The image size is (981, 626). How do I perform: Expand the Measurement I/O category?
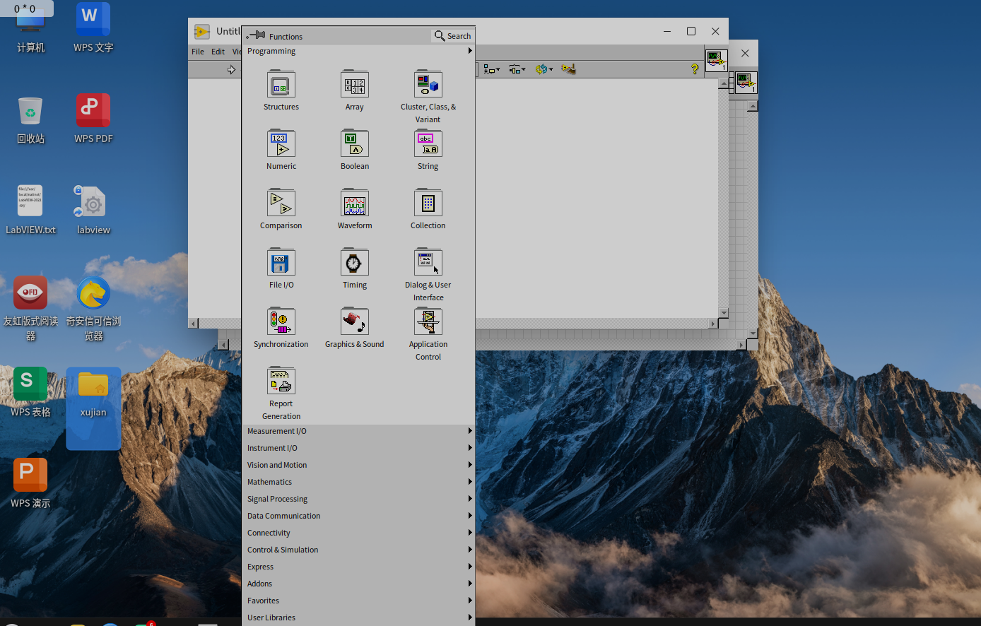point(358,431)
